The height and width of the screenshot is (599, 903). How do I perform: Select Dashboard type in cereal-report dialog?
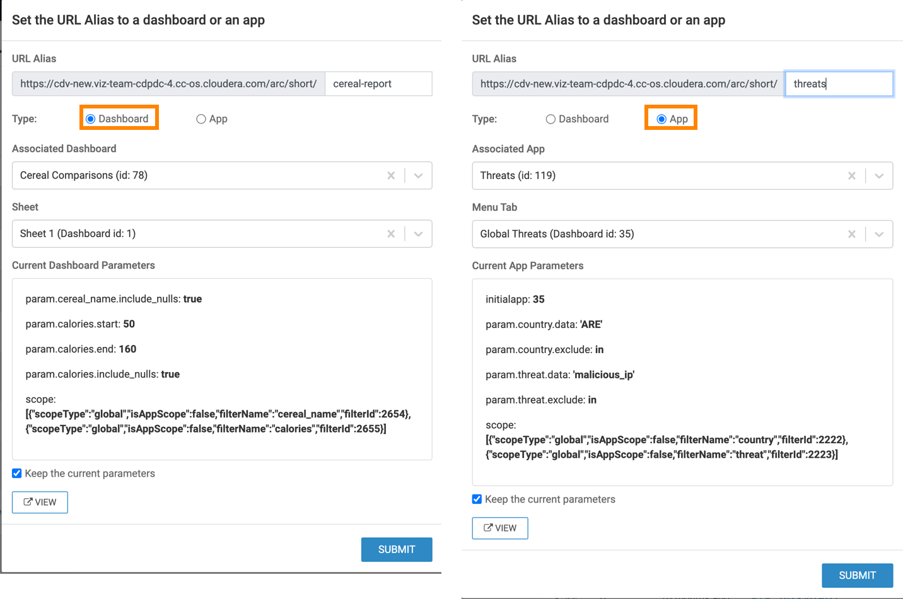coord(91,119)
